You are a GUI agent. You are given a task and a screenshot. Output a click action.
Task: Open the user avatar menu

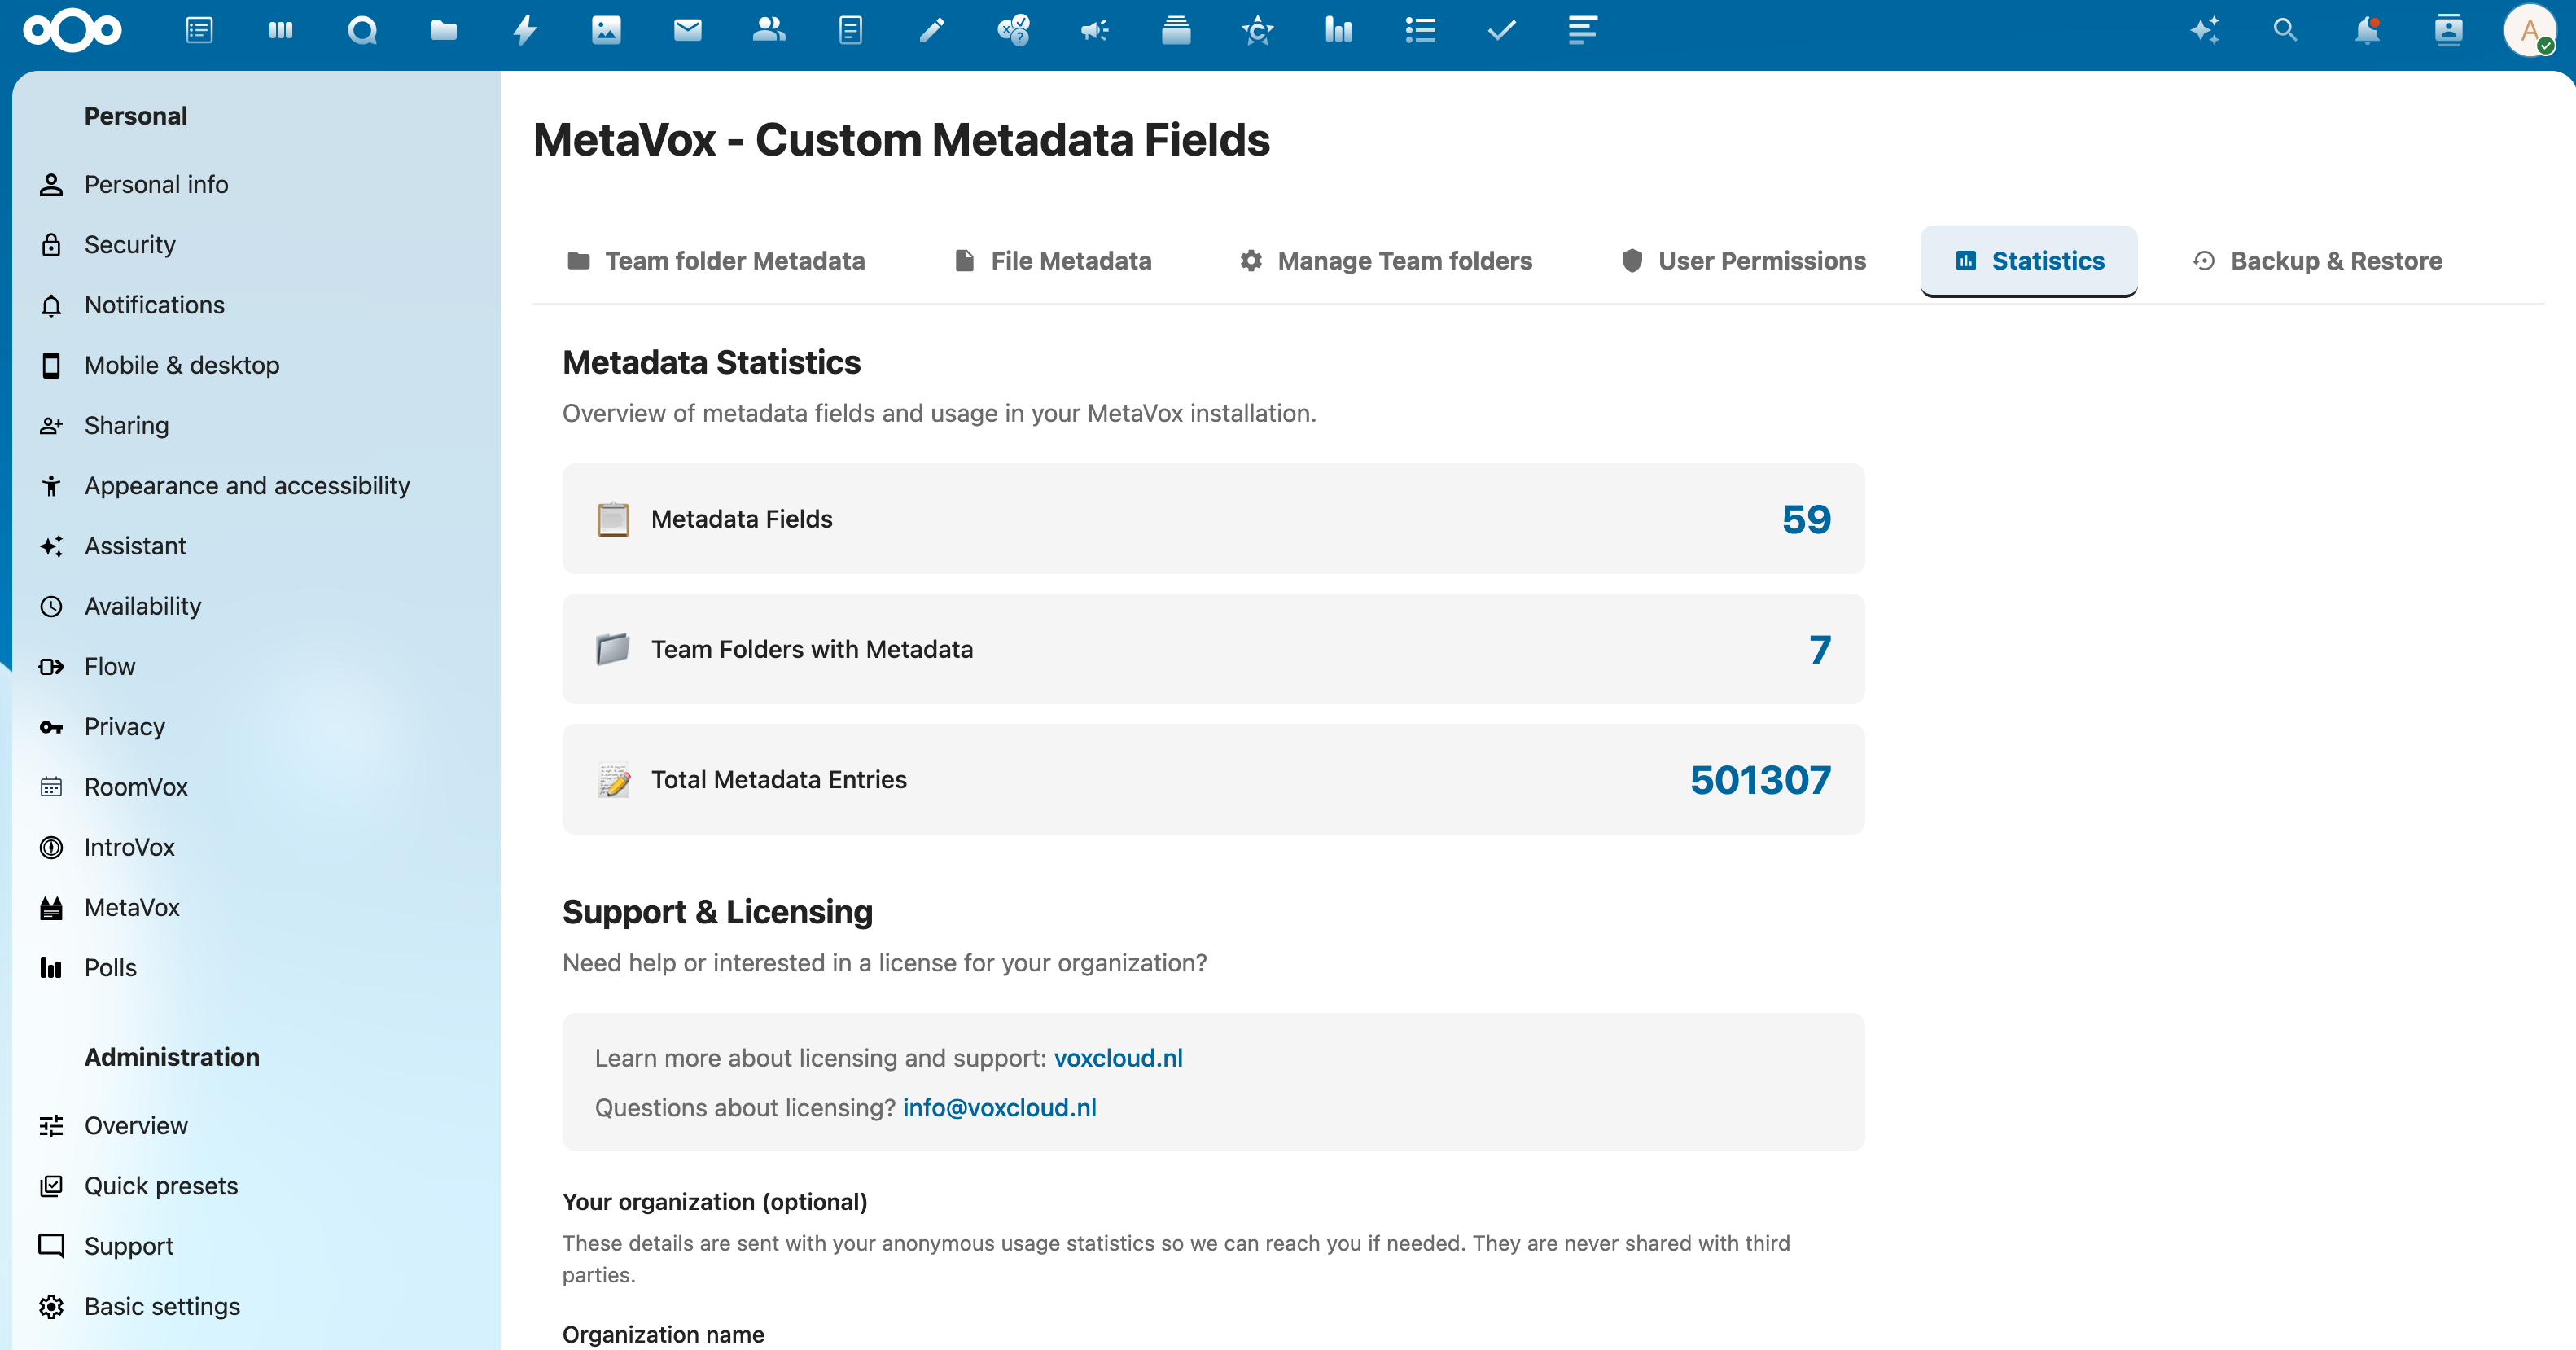point(2530,30)
